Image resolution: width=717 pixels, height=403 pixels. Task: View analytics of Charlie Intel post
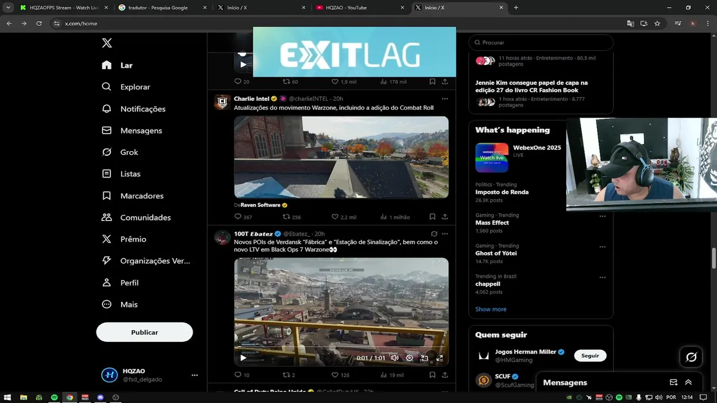coord(395,217)
